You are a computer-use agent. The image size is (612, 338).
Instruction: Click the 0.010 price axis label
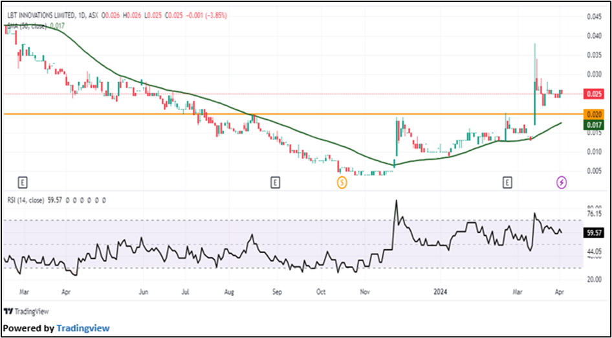tap(594, 152)
